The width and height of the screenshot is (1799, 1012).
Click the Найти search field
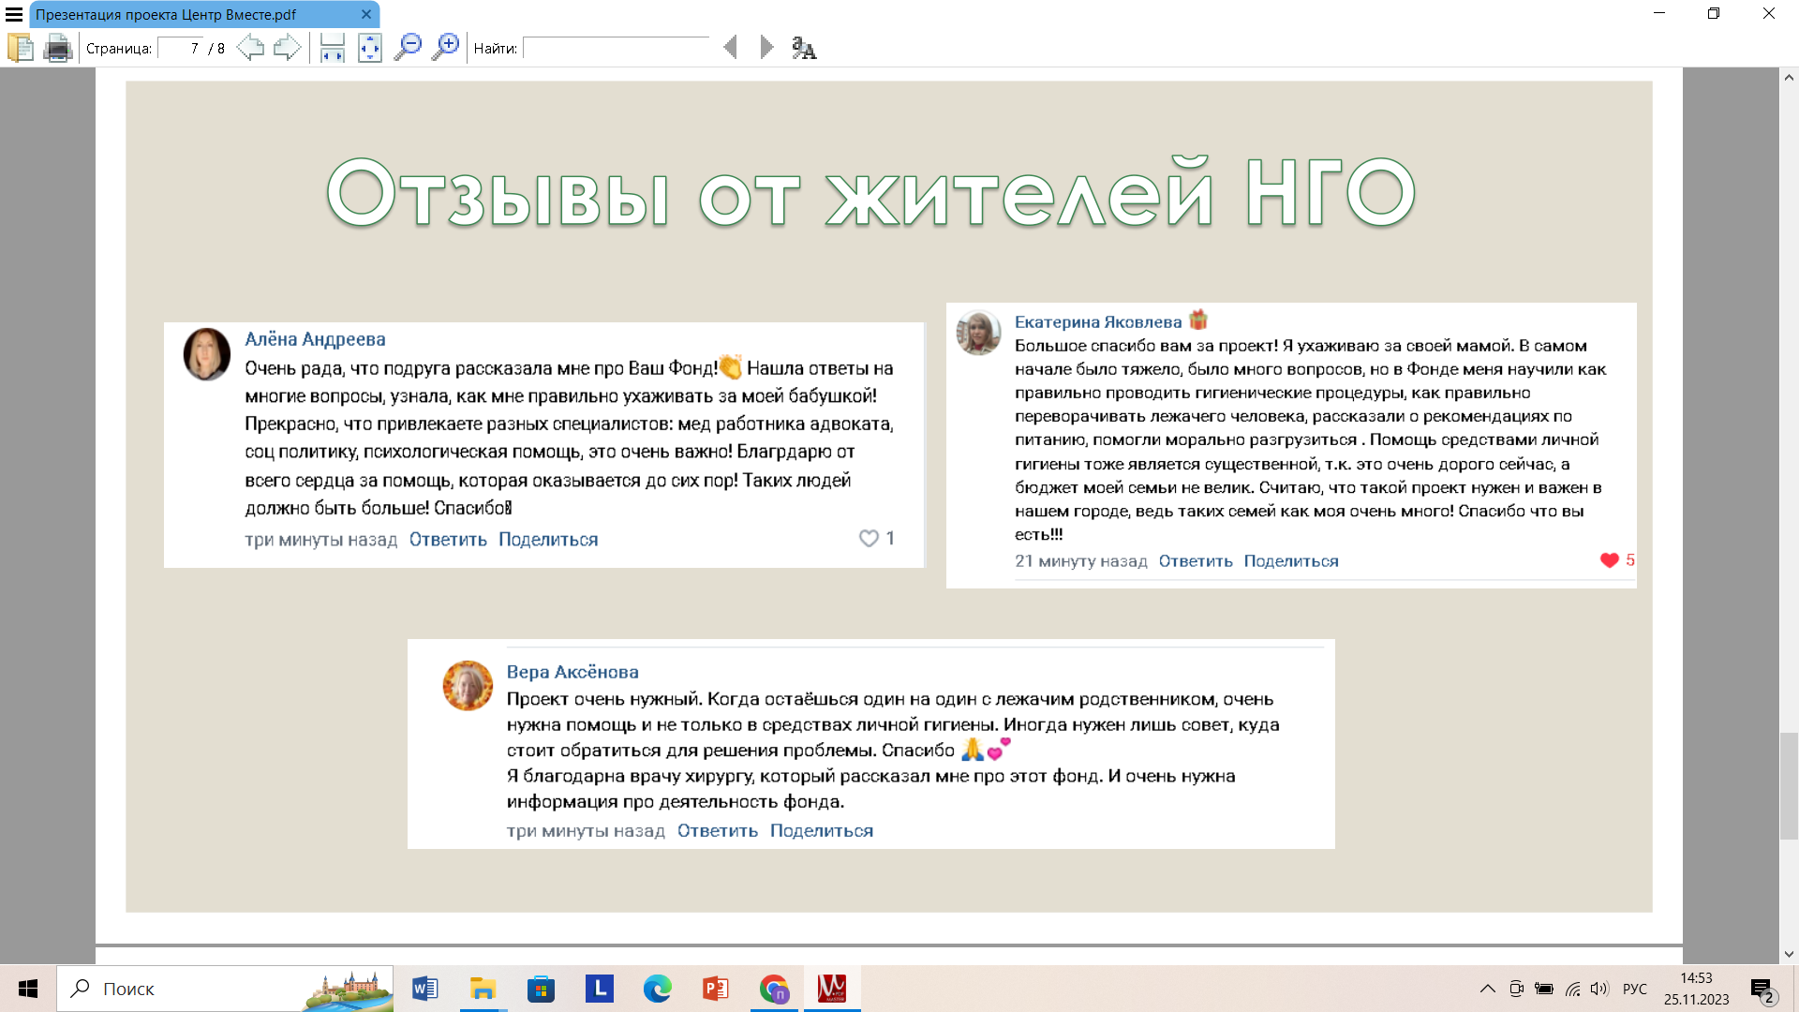[616, 48]
